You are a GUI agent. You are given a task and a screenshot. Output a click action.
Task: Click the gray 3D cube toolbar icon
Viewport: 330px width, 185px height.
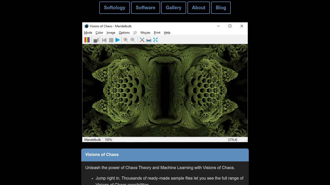pyautogui.click(x=96, y=40)
